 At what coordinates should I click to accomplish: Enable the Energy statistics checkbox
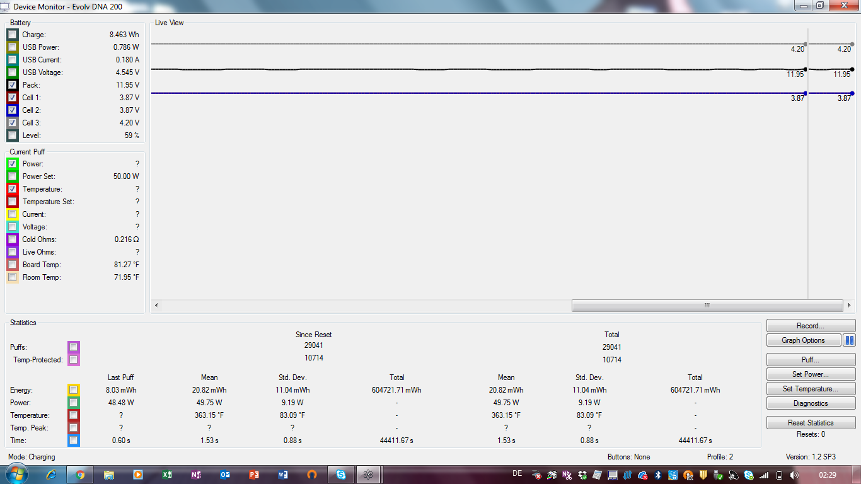(x=74, y=390)
